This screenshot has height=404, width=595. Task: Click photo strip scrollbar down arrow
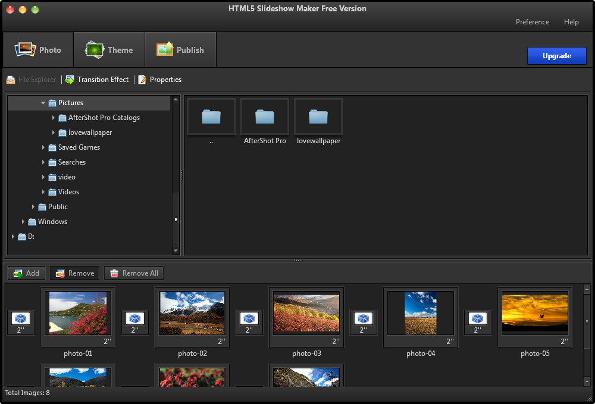pyautogui.click(x=587, y=381)
